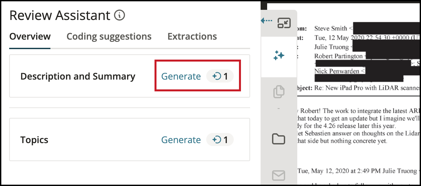Open the envelope sidebar icon
This screenshot has height=186, width=421.
click(279, 176)
